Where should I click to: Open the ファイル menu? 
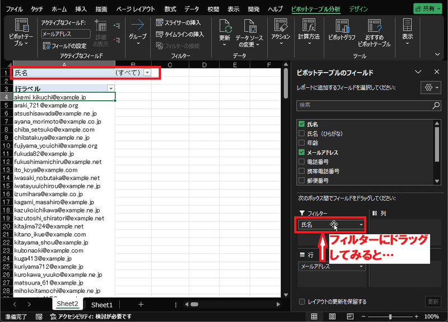click(15, 9)
